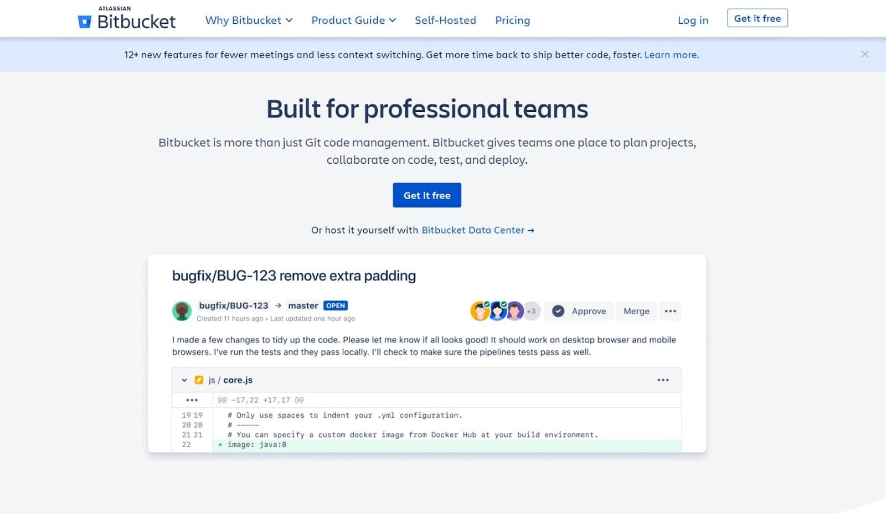Click the blue Get it free button

[x=426, y=195]
